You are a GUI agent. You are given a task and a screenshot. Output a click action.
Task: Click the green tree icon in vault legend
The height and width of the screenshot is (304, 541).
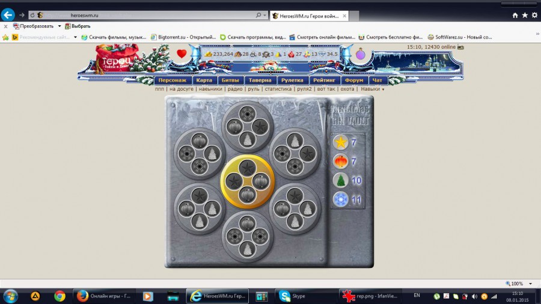(341, 180)
